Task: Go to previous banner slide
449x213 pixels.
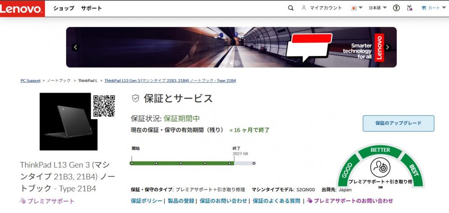Action: coord(75,47)
